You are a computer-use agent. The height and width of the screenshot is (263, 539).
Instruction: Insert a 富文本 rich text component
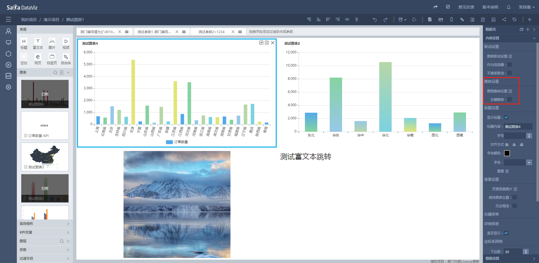point(38,44)
